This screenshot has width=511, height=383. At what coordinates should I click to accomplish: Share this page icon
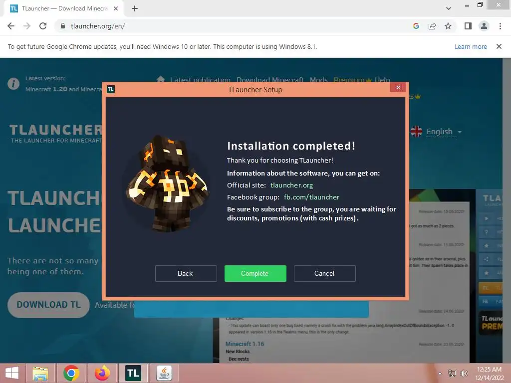pyautogui.click(x=432, y=26)
